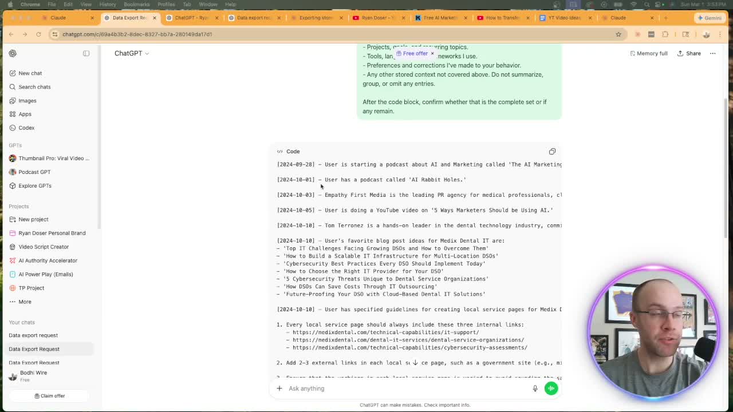The width and height of the screenshot is (733, 412).
Task: Click the browser reload icon
Action: coord(38,34)
